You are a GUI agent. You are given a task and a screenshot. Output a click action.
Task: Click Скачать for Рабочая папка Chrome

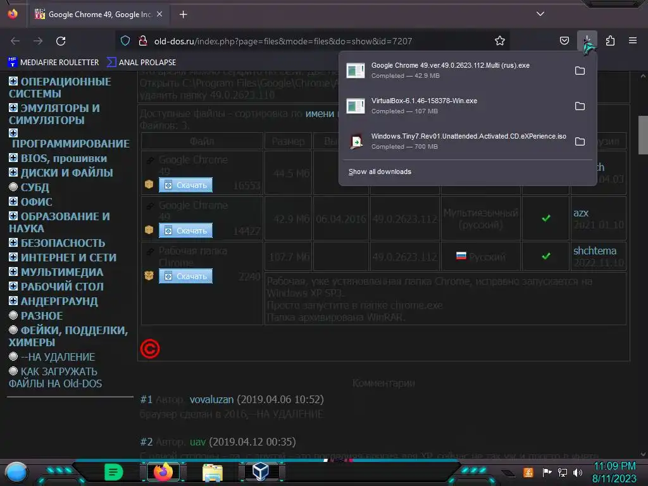185,276
